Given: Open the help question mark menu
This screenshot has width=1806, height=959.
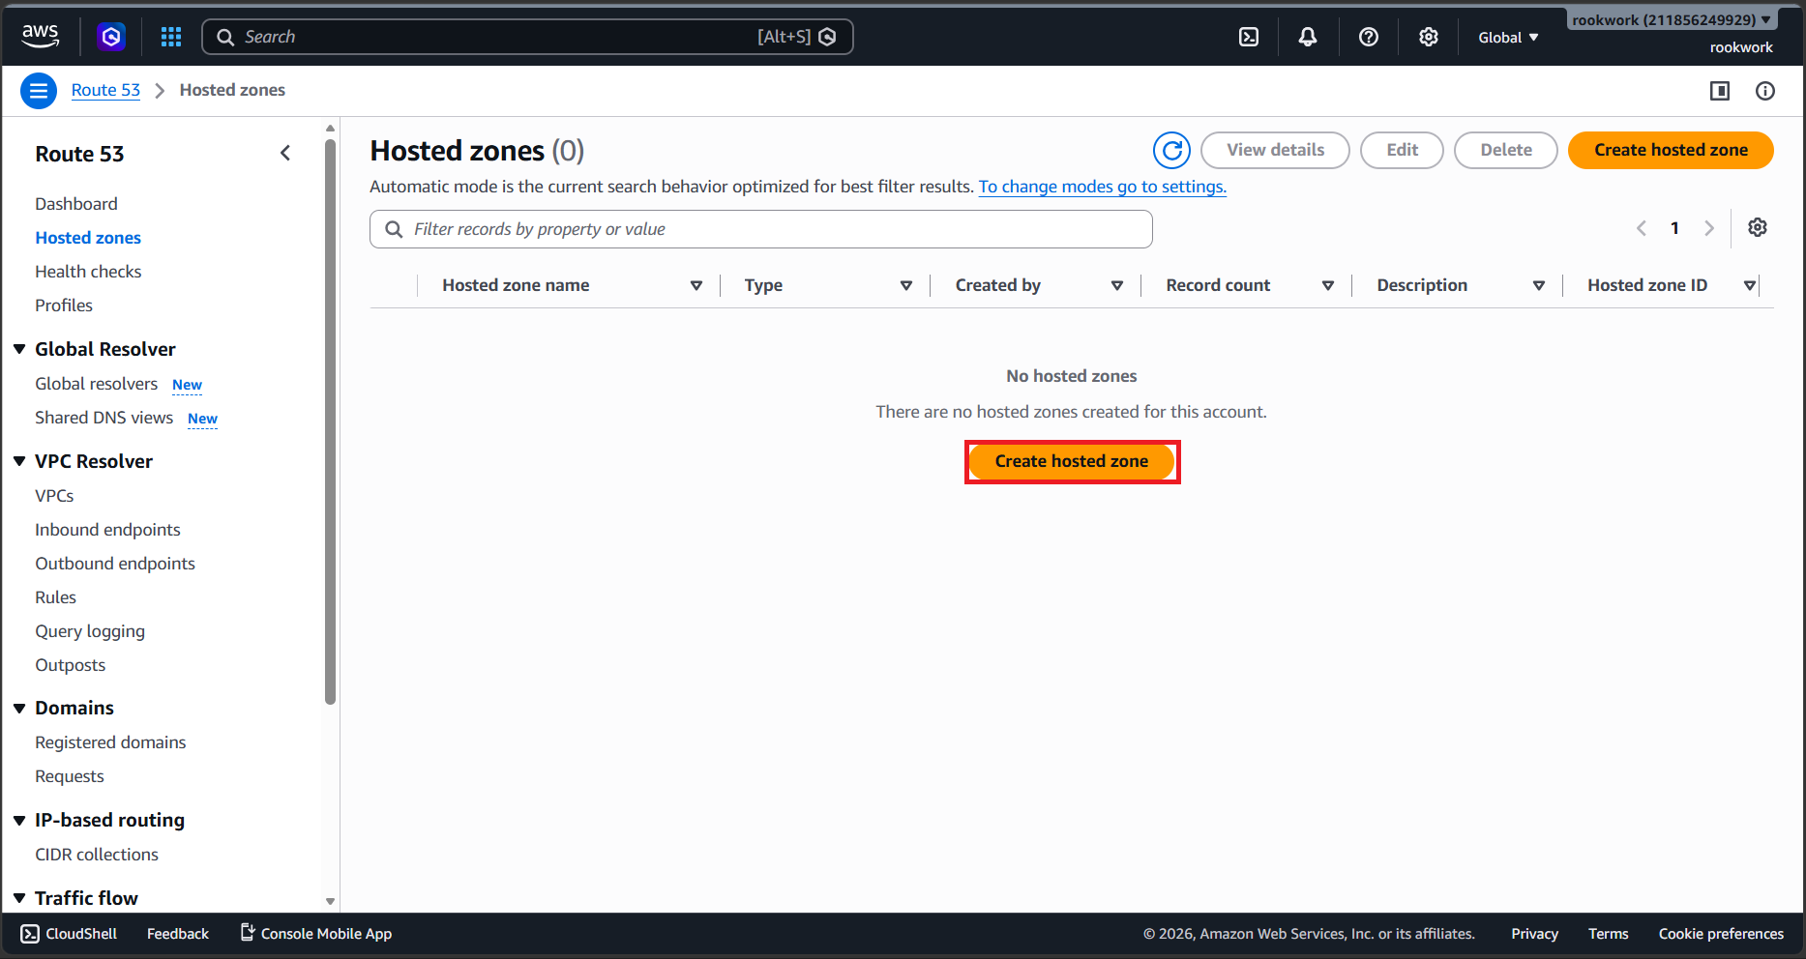Looking at the screenshot, I should click(1369, 37).
